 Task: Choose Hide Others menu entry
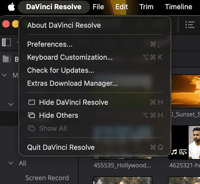pyautogui.click(x=95, y=115)
